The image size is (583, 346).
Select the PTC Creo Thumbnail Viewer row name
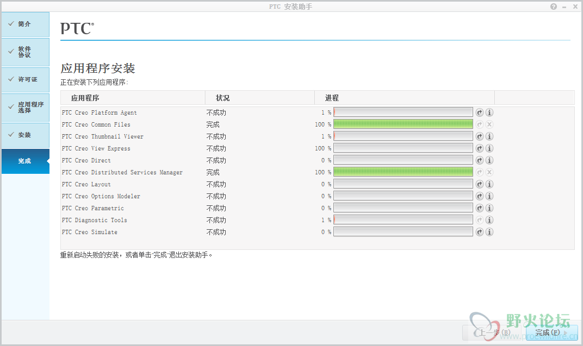click(x=103, y=136)
